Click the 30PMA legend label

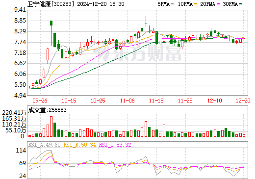(x=230, y=4)
